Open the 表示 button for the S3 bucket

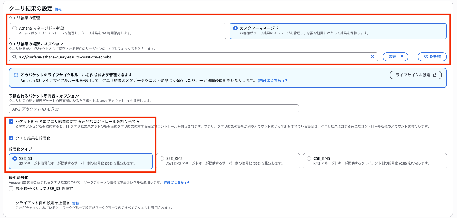click(x=395, y=57)
